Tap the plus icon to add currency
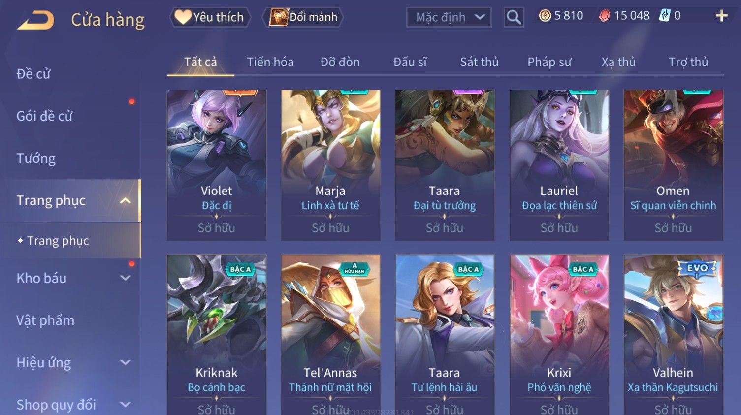This screenshot has height=415, width=741. 721,16
